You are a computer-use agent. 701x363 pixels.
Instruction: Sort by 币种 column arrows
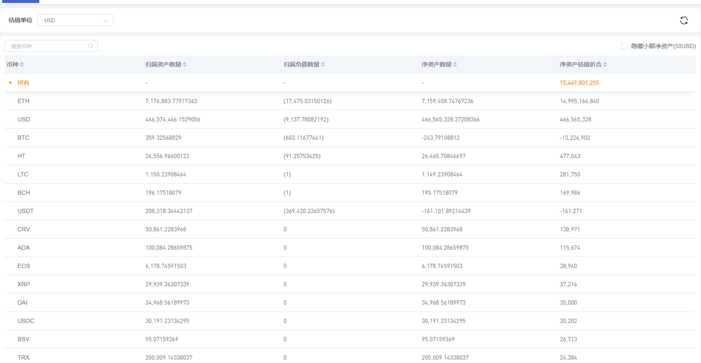(21, 64)
